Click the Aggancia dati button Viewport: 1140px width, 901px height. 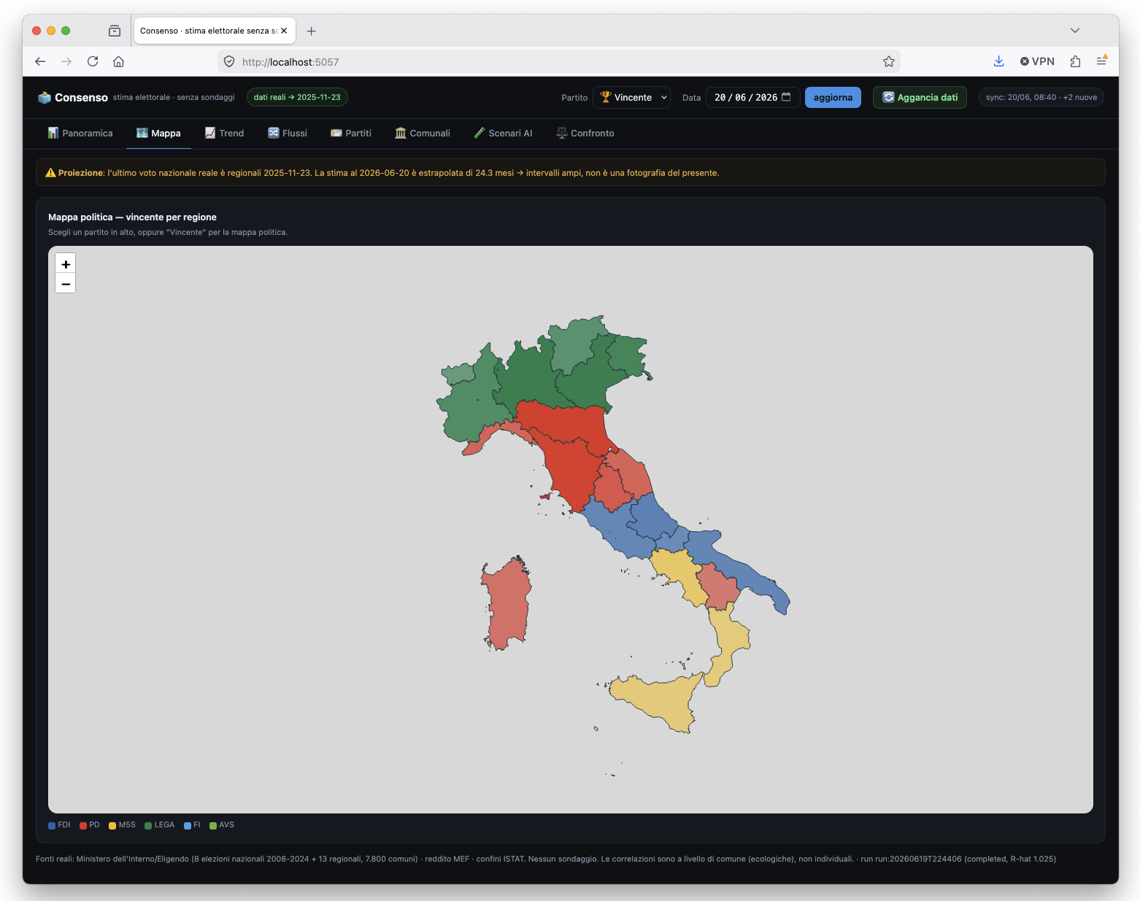tap(920, 98)
